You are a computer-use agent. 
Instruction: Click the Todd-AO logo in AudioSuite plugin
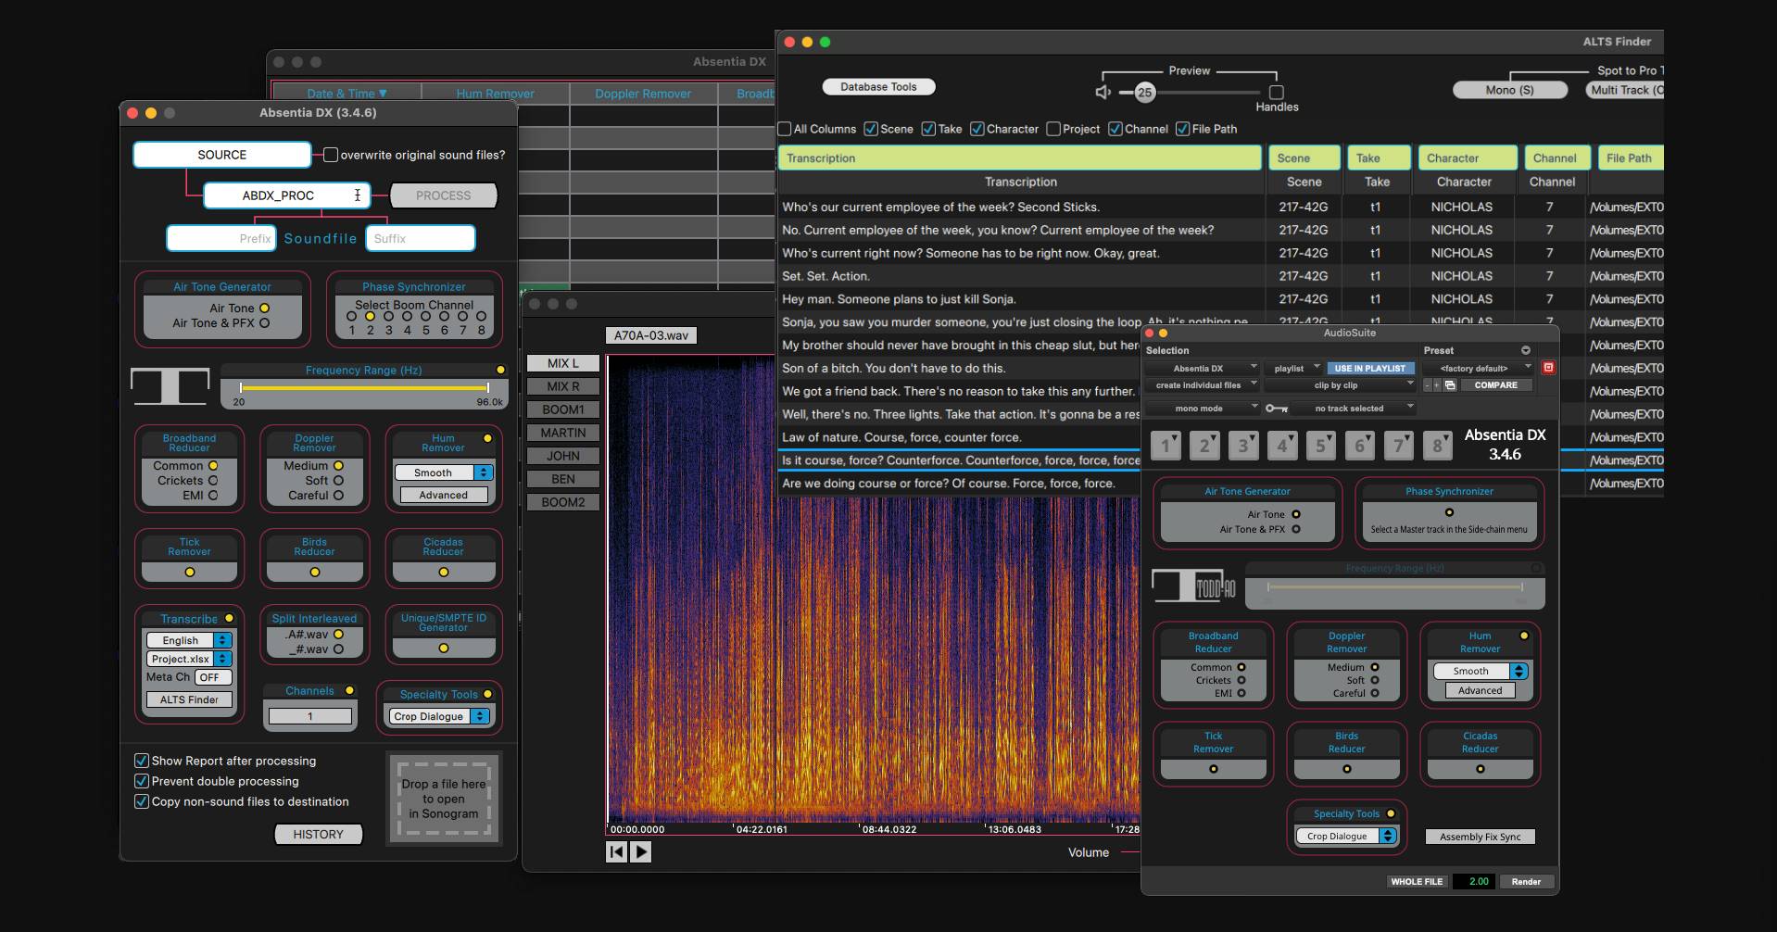click(1193, 586)
